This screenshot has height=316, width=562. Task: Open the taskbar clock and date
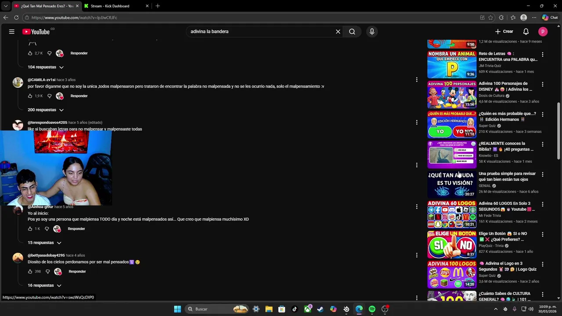click(548, 309)
